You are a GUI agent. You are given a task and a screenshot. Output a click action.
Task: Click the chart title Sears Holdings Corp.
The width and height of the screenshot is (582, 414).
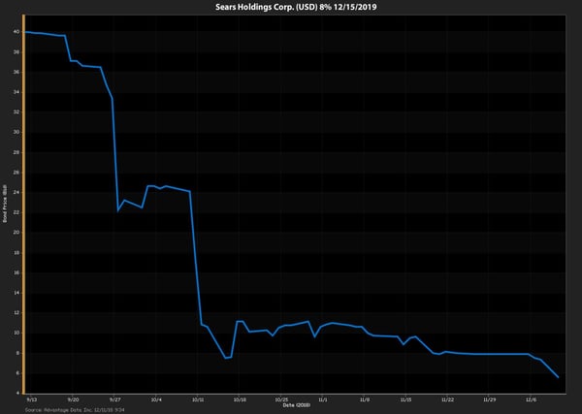296,7
